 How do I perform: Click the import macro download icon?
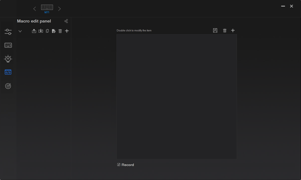point(41,31)
